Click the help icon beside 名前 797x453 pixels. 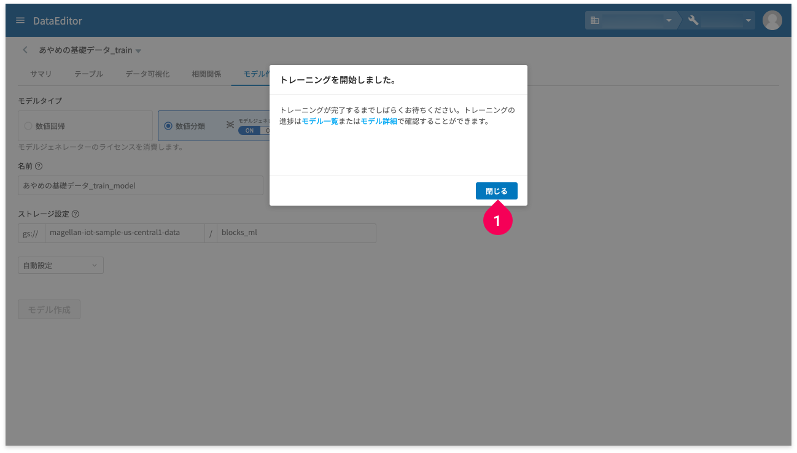(x=39, y=166)
